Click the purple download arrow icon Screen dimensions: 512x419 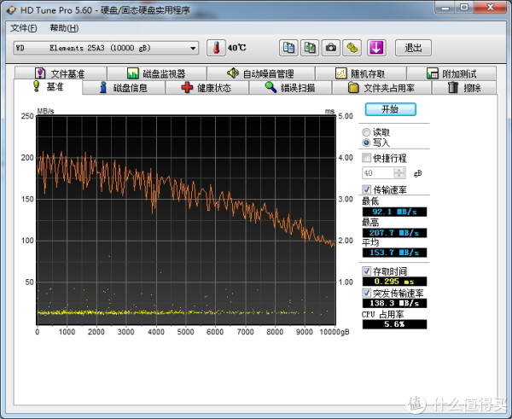coord(376,48)
